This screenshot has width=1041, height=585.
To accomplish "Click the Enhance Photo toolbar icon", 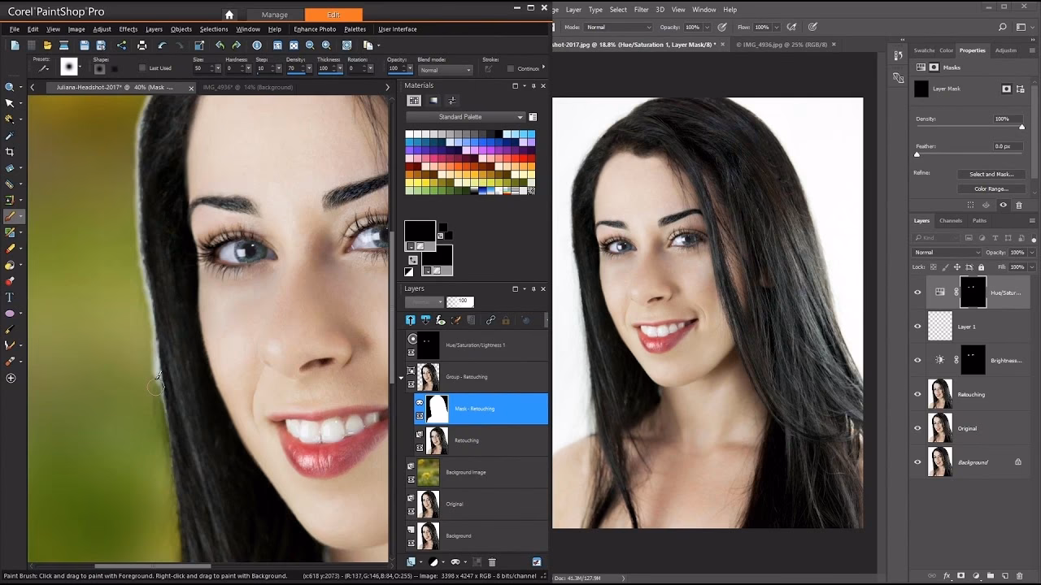I will tap(315, 28).
